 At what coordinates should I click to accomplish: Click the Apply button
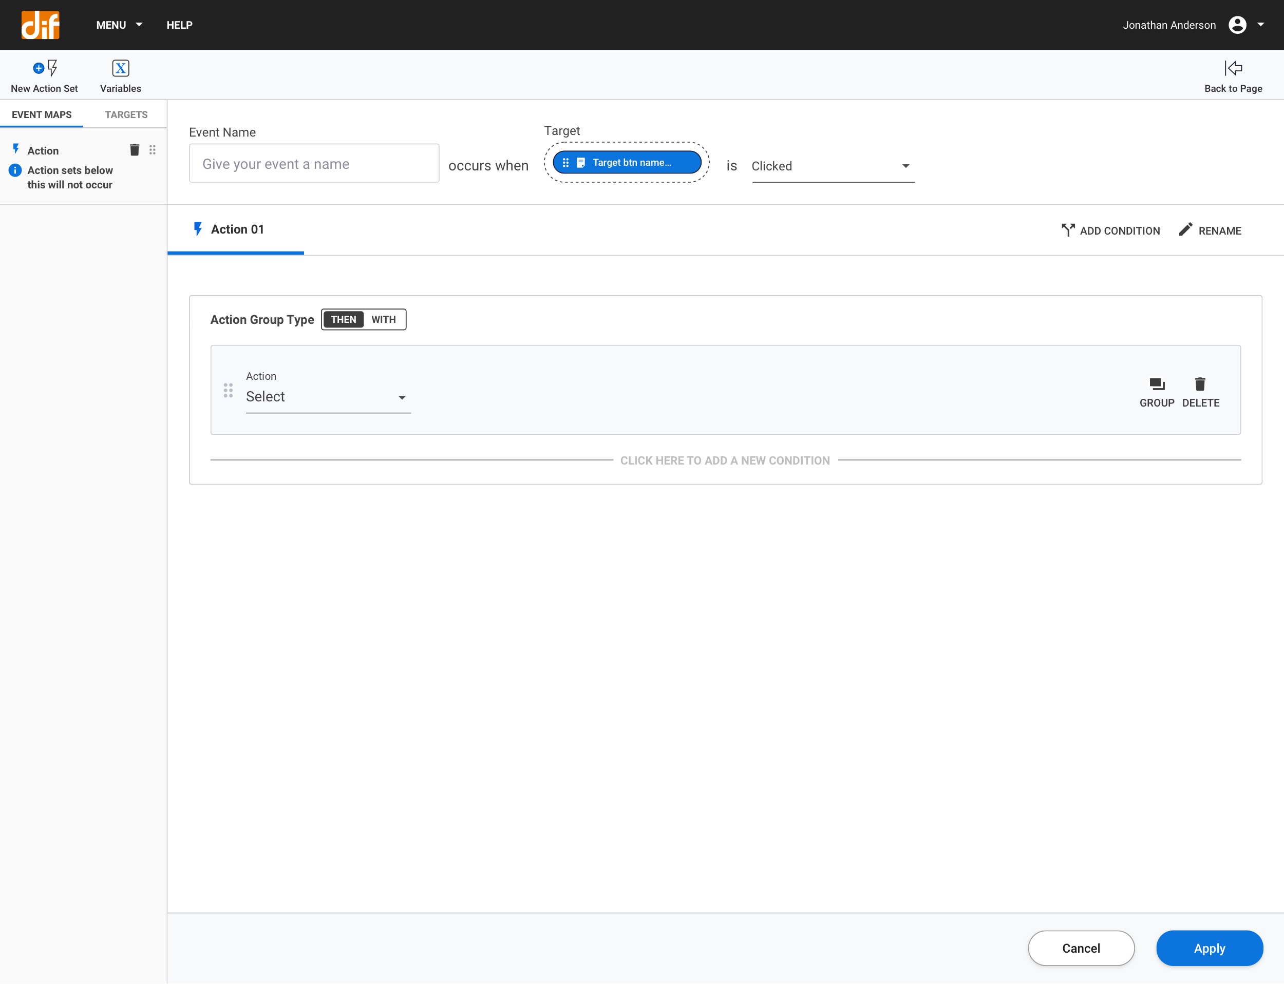1210,948
